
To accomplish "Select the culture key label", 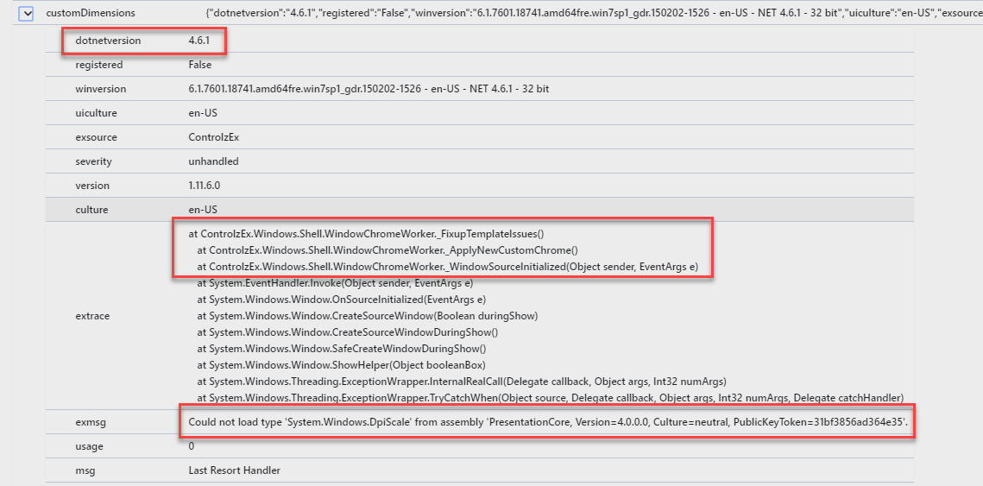I will pos(92,210).
